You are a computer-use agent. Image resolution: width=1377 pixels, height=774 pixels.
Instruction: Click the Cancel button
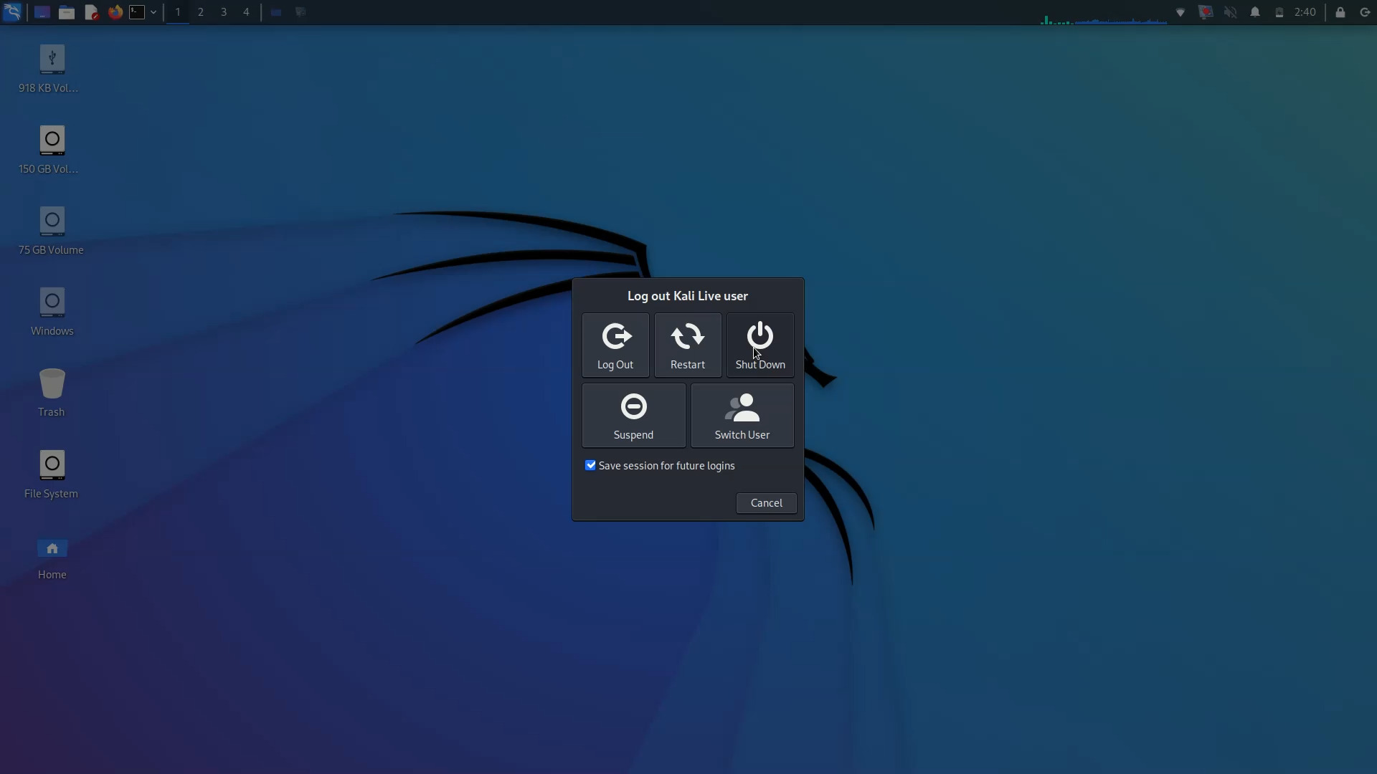click(765, 502)
